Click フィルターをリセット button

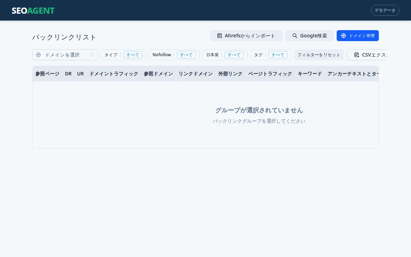click(x=319, y=55)
